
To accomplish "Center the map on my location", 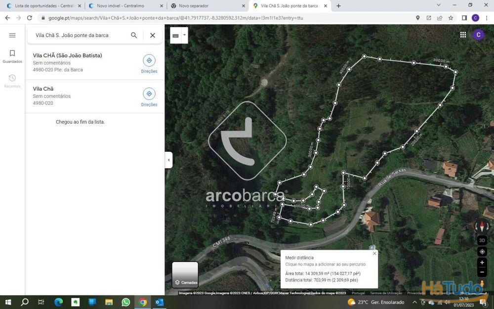I will 482,252.
